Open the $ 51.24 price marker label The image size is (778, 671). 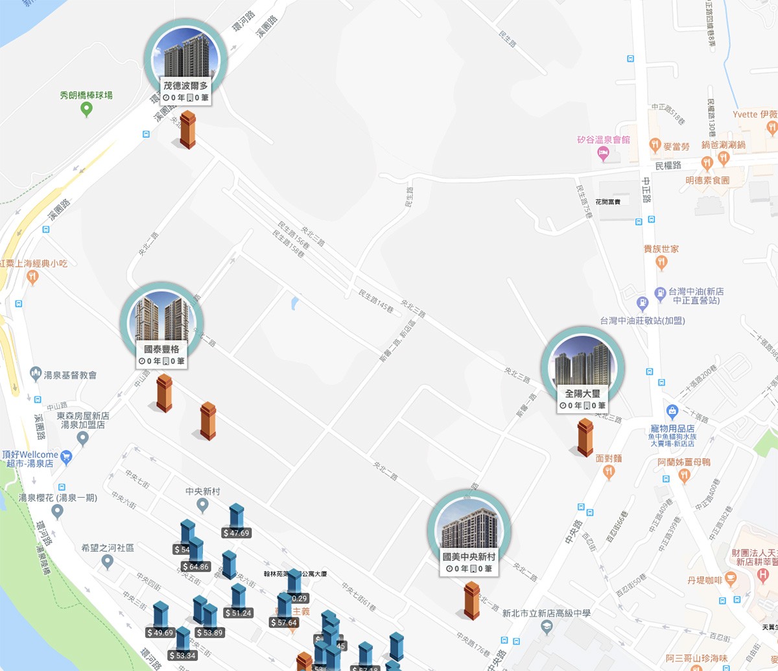[238, 613]
